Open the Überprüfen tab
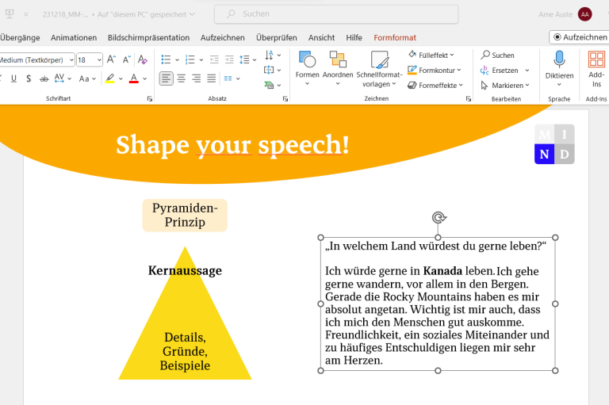This screenshot has height=405, width=609. (x=277, y=38)
